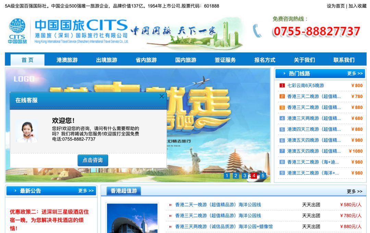Click the phone handset icon near hotline
370x233 pixels.
[257, 31]
